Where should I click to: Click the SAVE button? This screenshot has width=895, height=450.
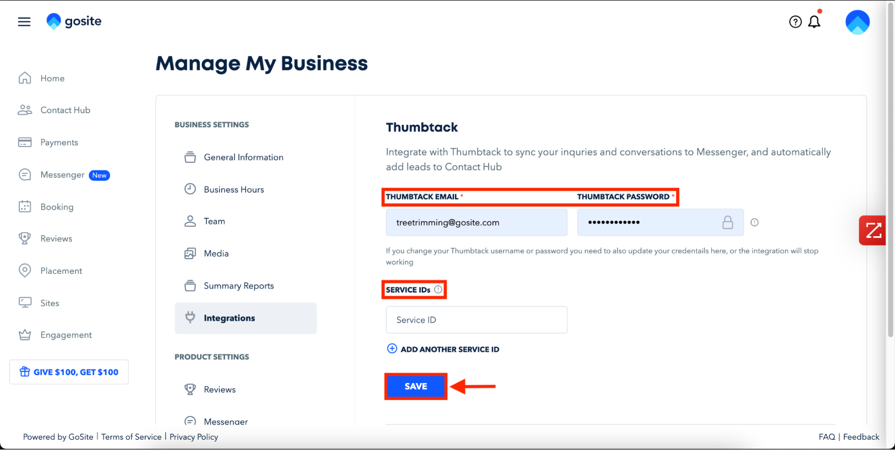(415, 386)
